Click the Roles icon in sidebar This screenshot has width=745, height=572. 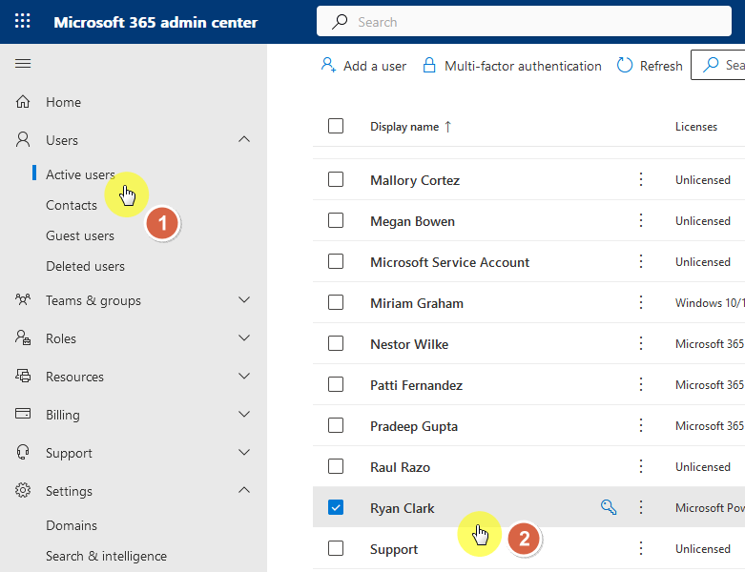(23, 338)
